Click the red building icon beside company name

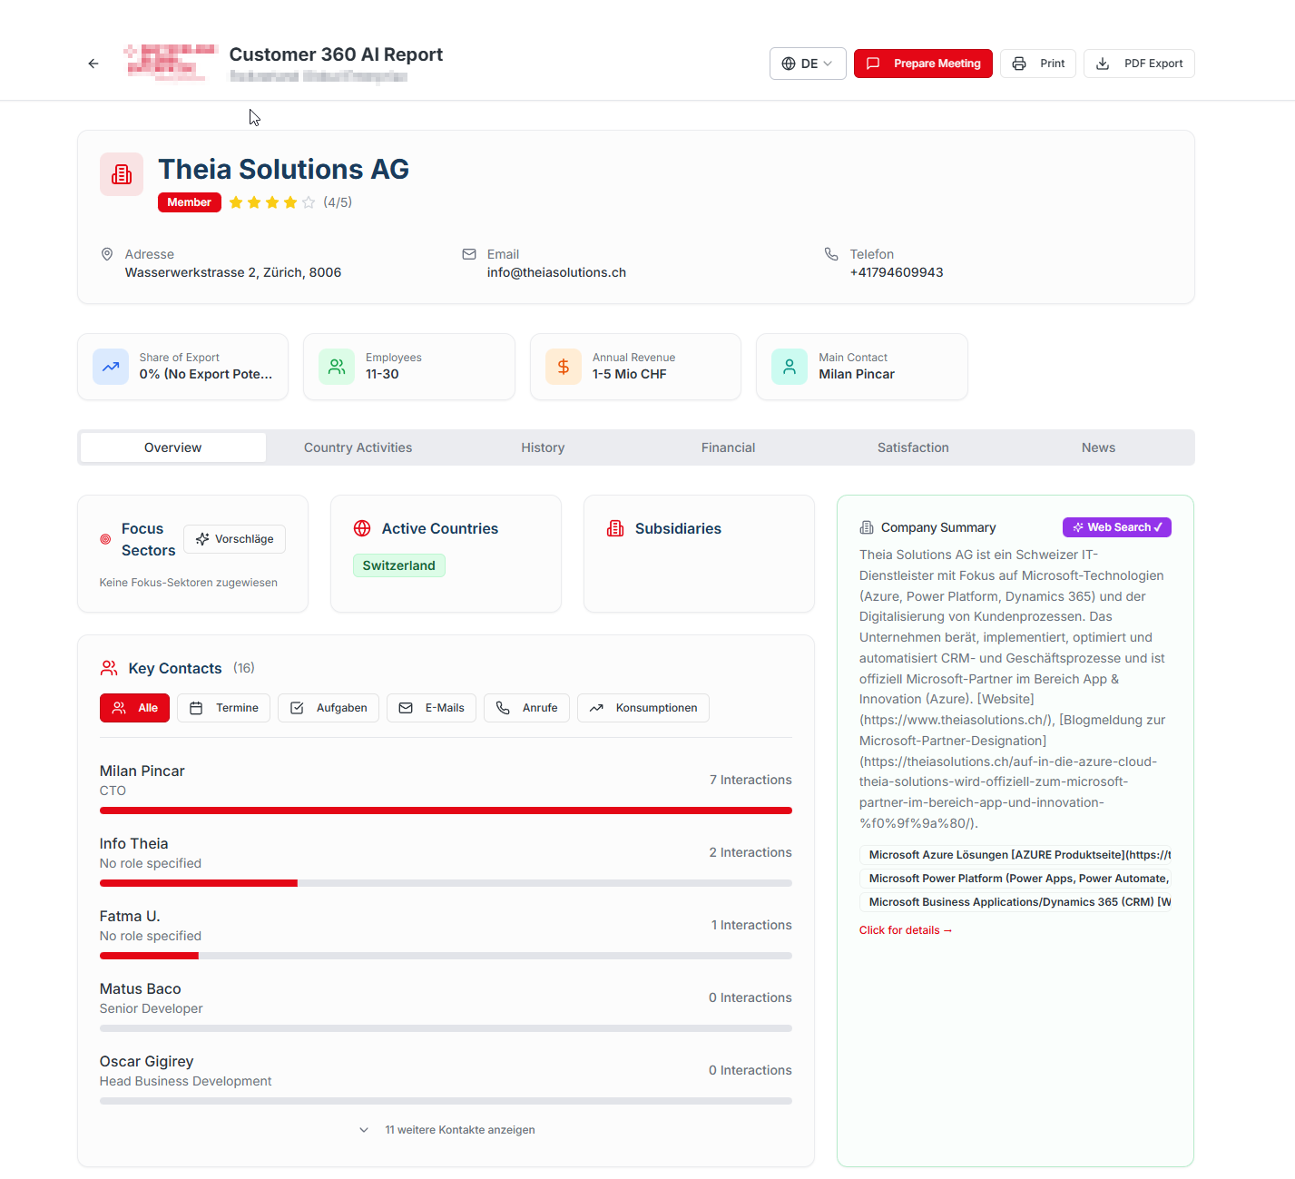[x=122, y=174]
